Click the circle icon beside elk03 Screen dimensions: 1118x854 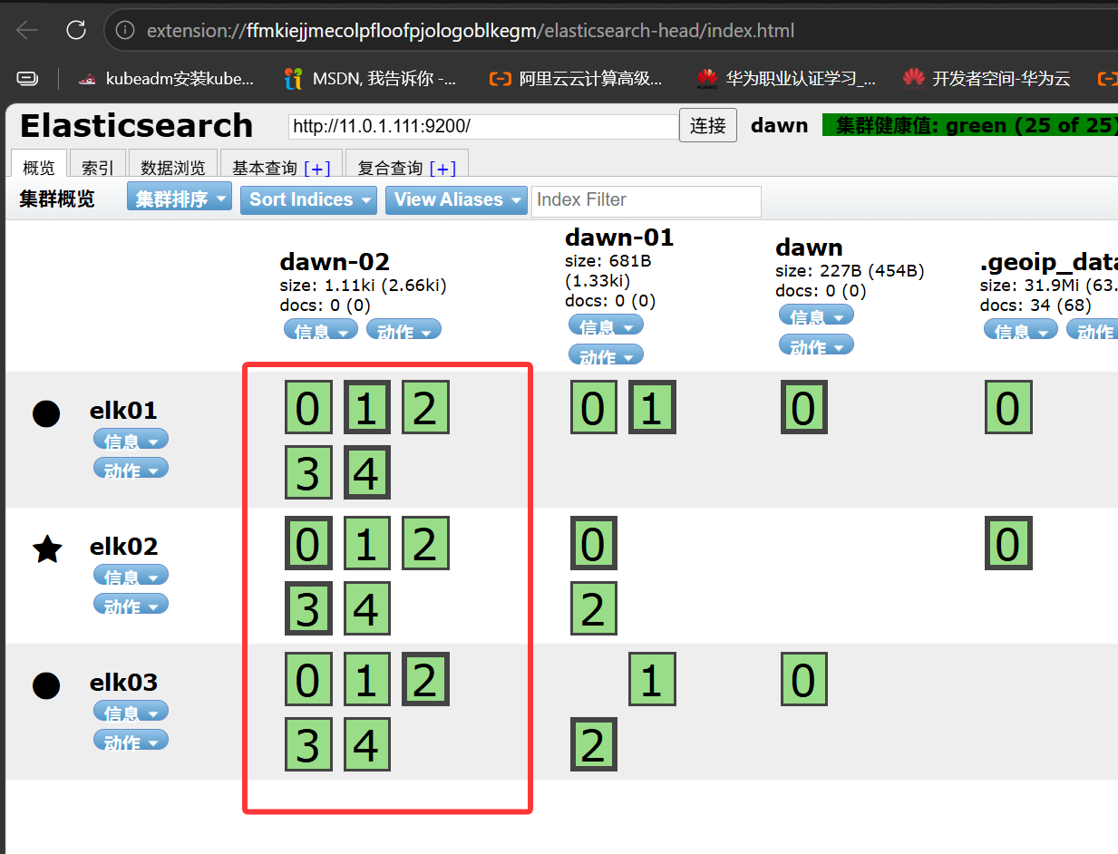coord(46,685)
